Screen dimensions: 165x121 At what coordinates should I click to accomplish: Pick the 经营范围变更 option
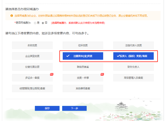[x=32, y=67]
